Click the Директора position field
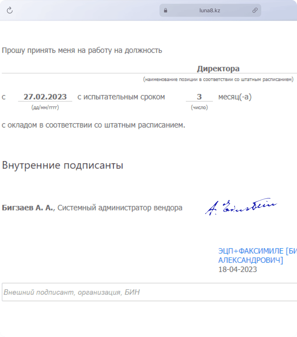This screenshot has width=297, height=337. (x=218, y=69)
